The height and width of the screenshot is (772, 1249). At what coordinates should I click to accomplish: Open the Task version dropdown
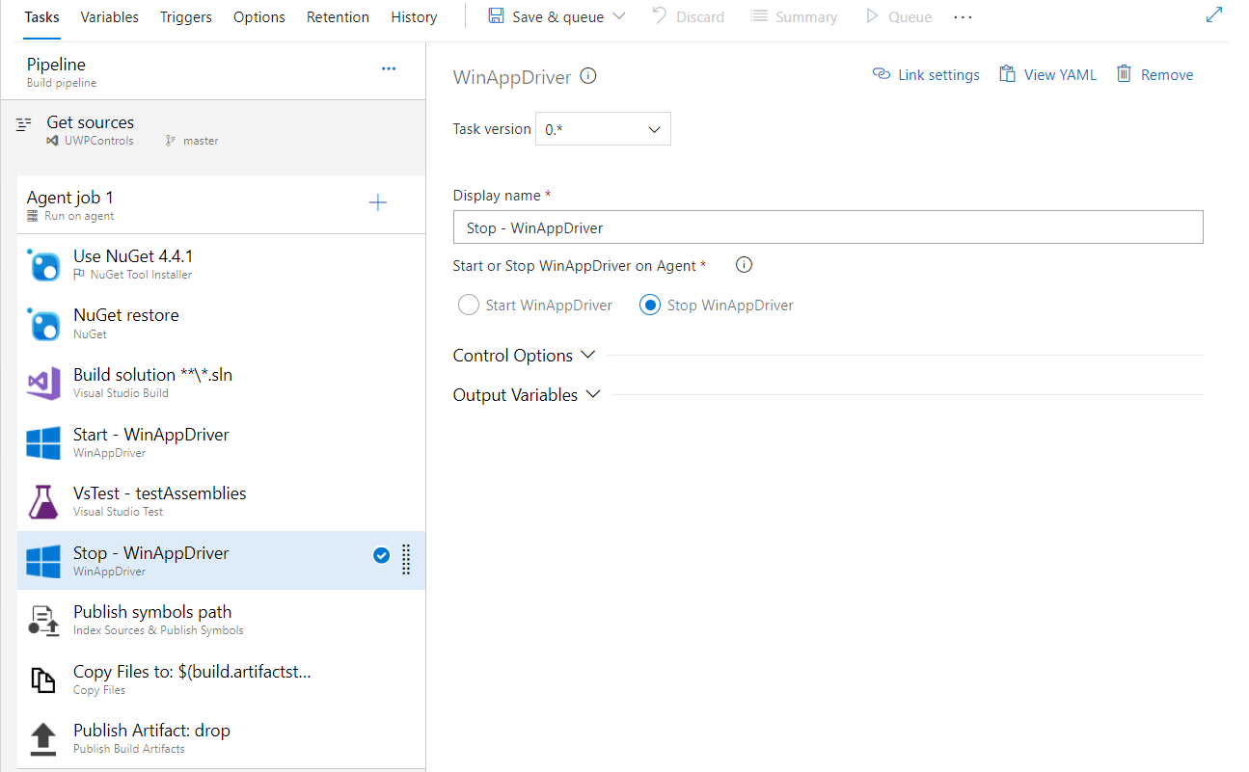click(603, 129)
